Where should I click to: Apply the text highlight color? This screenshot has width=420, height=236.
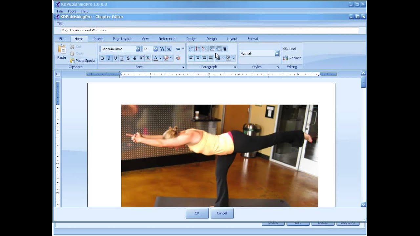tap(166, 58)
